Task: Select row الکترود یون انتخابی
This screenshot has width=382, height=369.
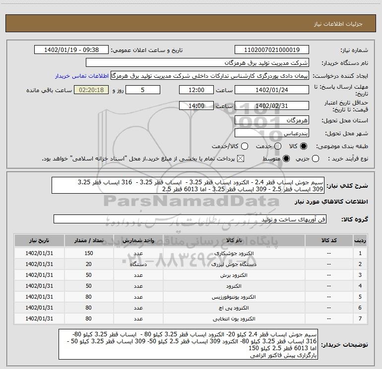Action: (191, 318)
